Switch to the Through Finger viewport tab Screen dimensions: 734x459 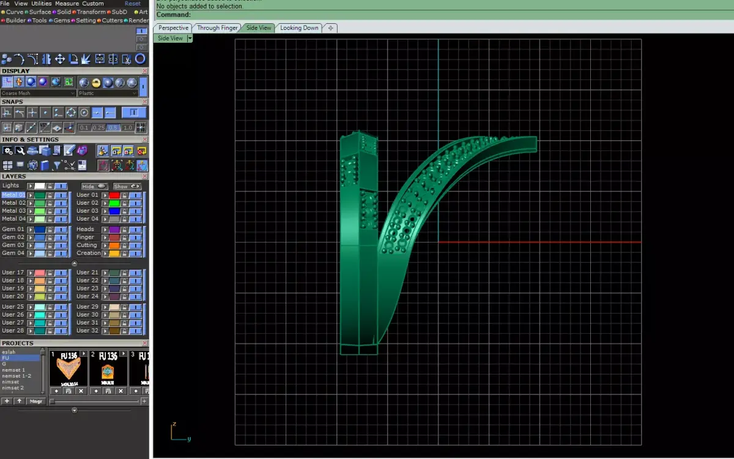coord(217,28)
